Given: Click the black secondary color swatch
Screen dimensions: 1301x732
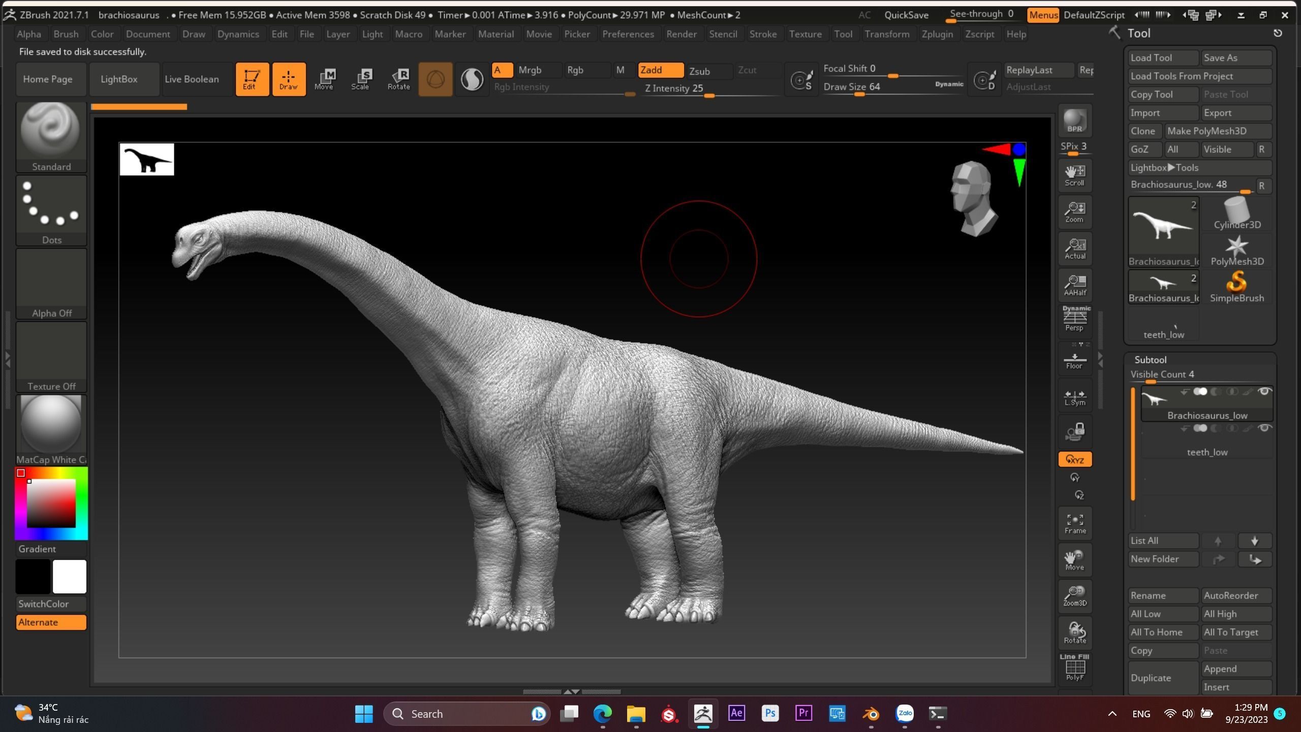Looking at the screenshot, I should click(33, 576).
